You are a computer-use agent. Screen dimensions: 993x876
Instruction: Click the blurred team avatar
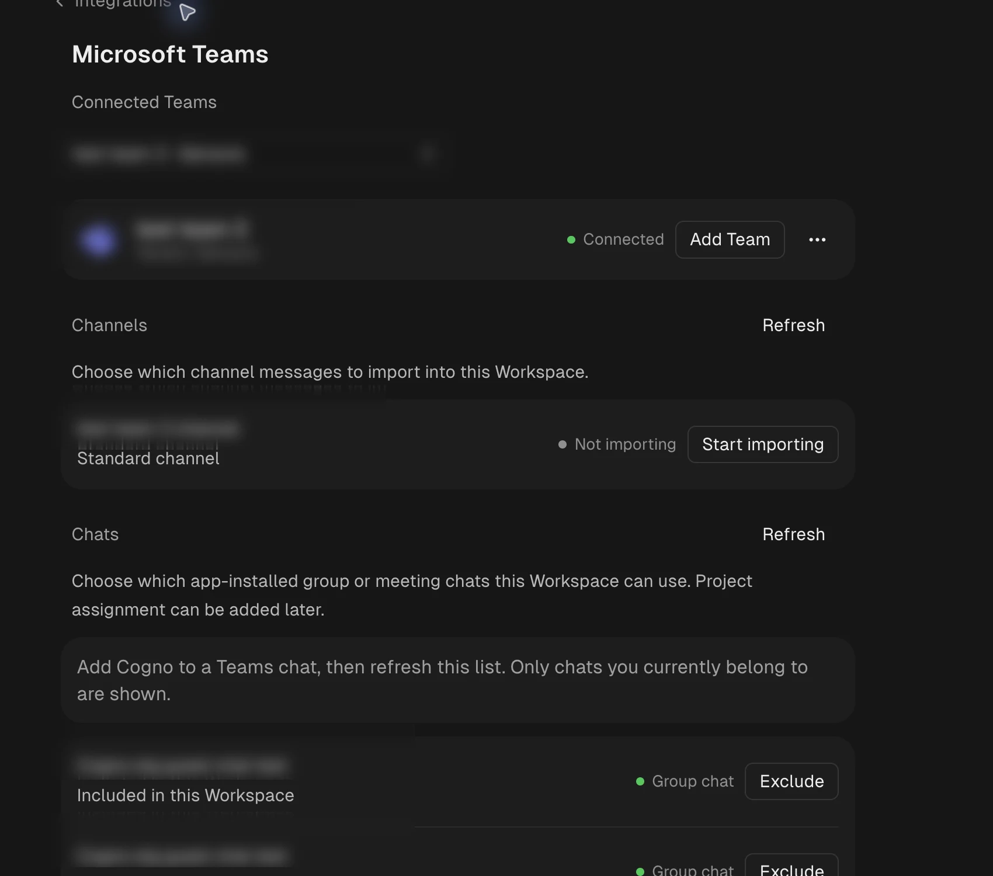(99, 239)
